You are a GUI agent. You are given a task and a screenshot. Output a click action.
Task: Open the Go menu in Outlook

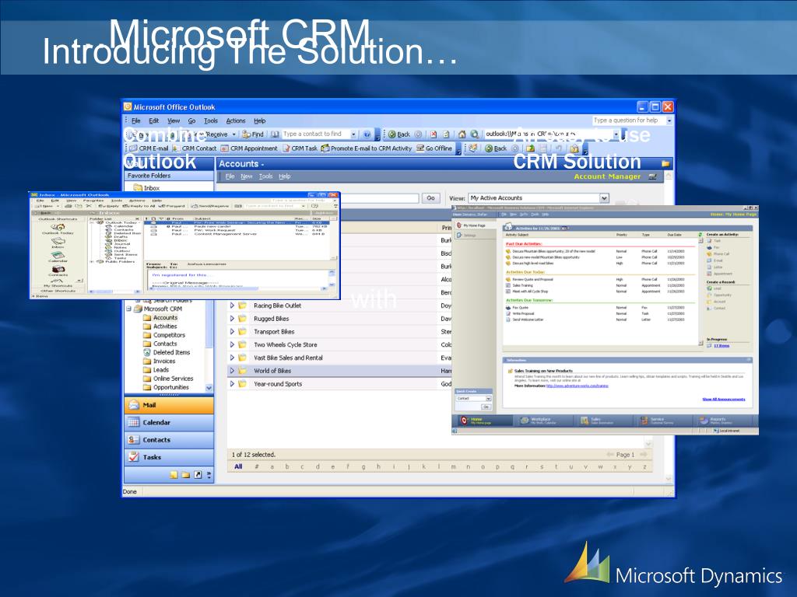click(x=191, y=120)
